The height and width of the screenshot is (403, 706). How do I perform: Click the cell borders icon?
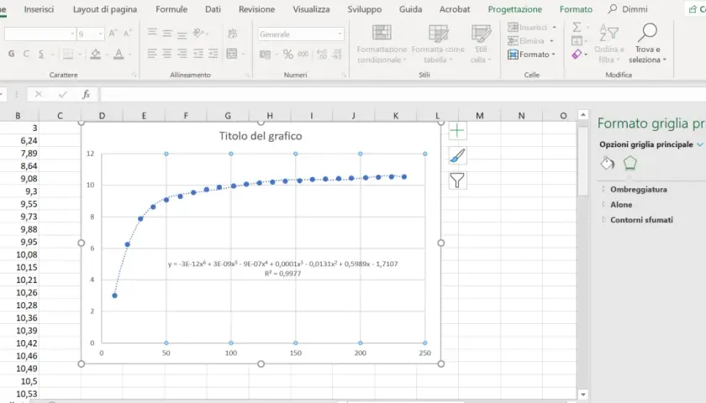click(68, 54)
